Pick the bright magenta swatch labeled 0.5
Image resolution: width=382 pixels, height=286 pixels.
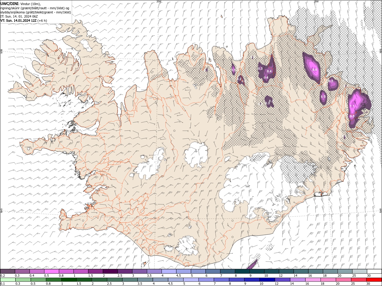click(x=51, y=271)
